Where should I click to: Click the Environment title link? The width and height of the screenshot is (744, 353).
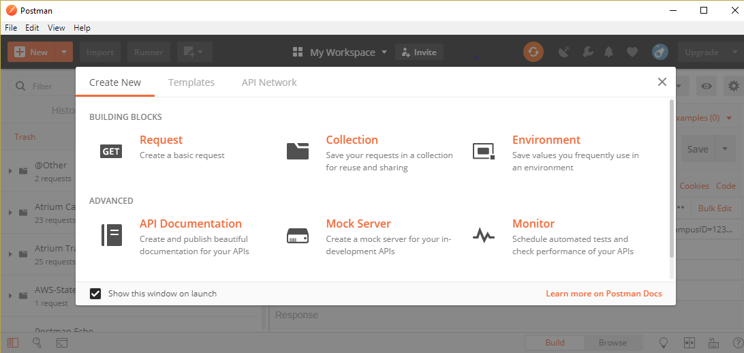[546, 140]
